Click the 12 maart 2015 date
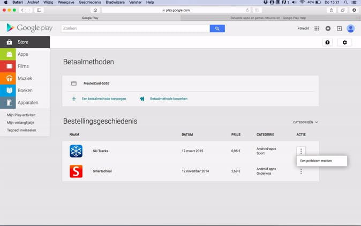361x226 pixels. [192, 151]
